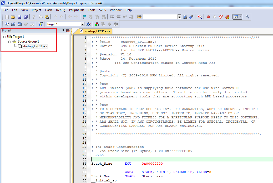Open the Window menu
Screen dimensions: 273x183
pyautogui.click(x=116, y=10)
